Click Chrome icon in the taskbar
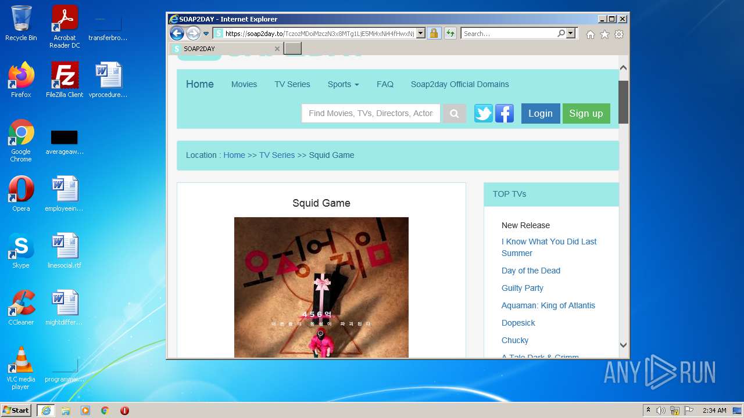The height and width of the screenshot is (418, 744). click(105, 410)
